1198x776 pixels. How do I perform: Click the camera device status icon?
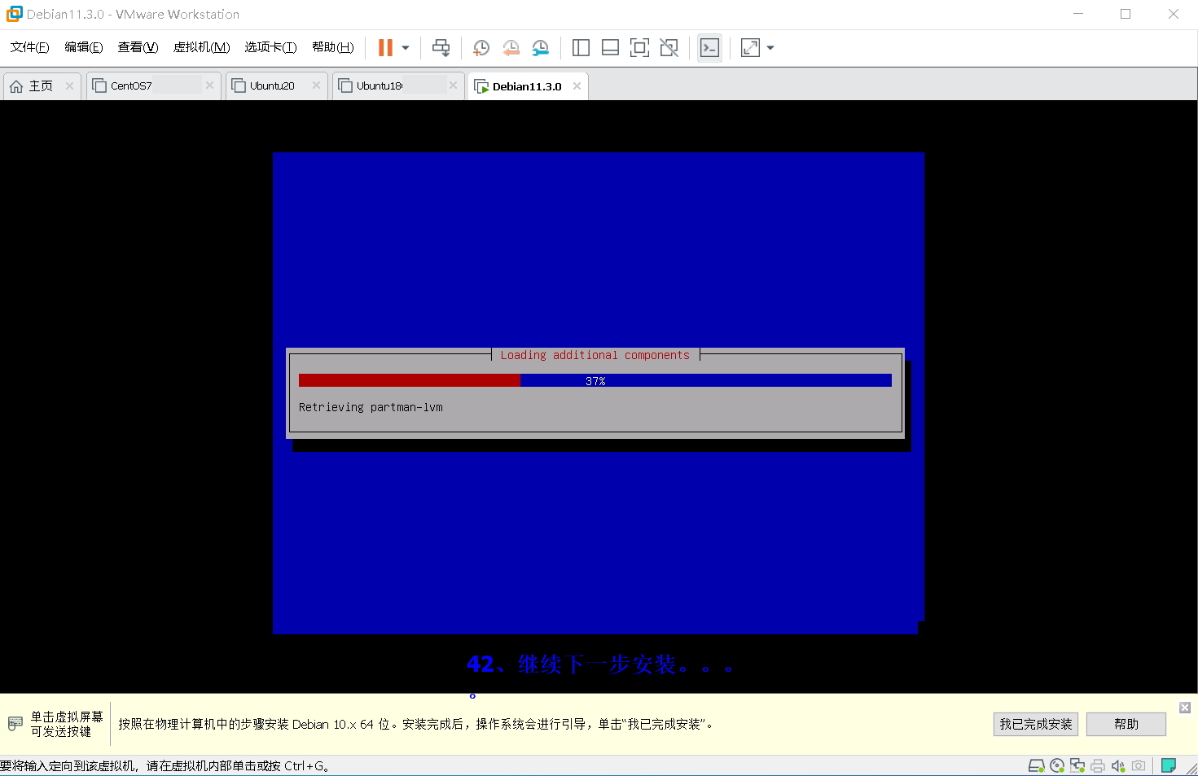click(1139, 765)
